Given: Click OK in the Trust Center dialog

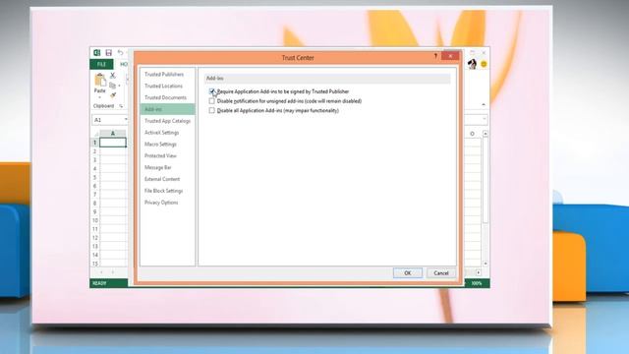Looking at the screenshot, I should (408, 273).
